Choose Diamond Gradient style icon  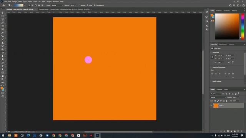click(42, 5)
